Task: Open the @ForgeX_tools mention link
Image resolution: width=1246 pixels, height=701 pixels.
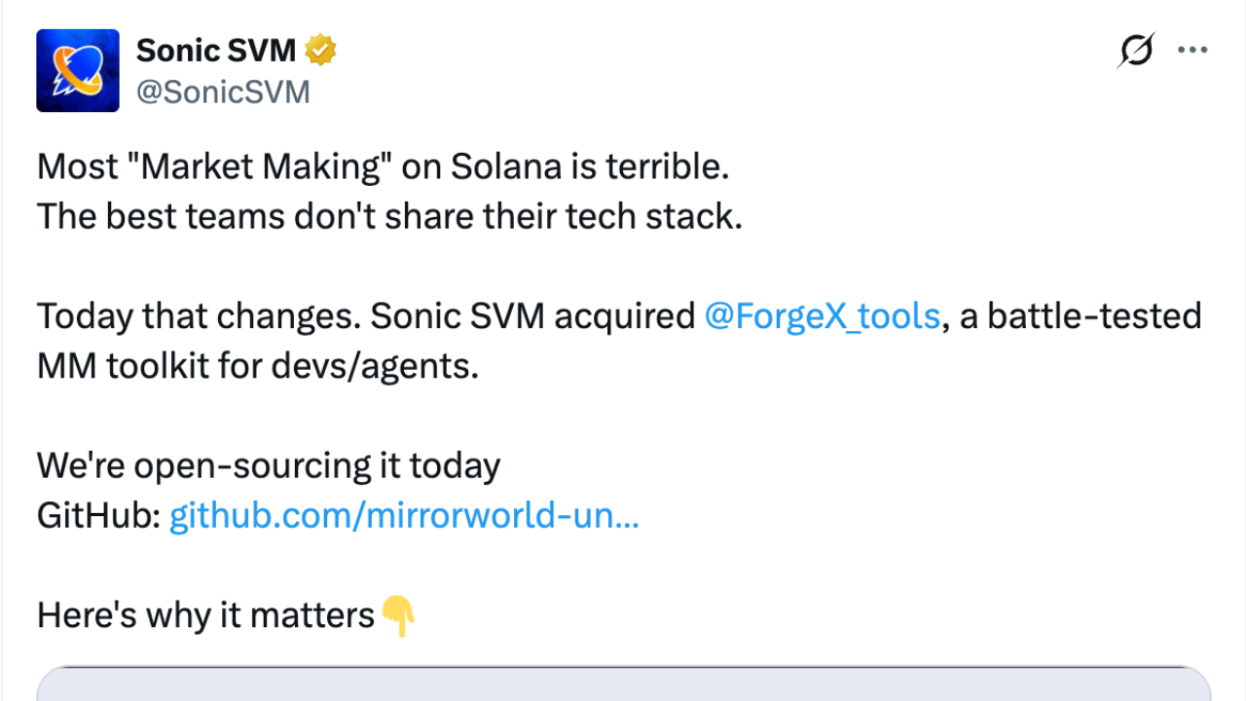Action: [822, 316]
